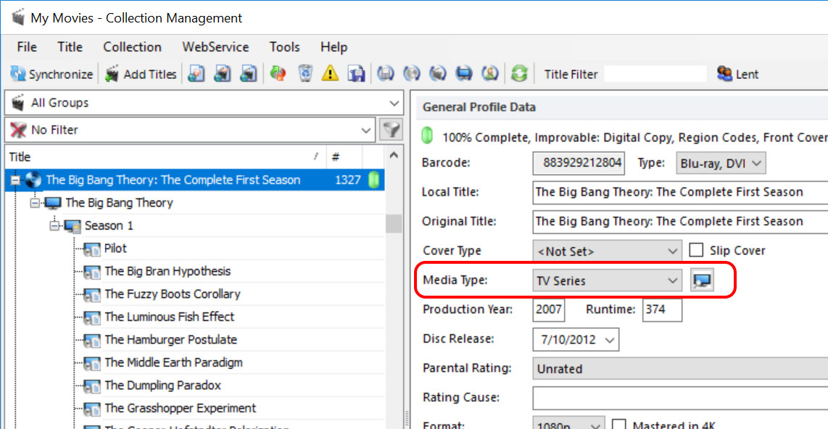Click the Synchronize toolbar button
The height and width of the screenshot is (429, 828).
pos(51,75)
